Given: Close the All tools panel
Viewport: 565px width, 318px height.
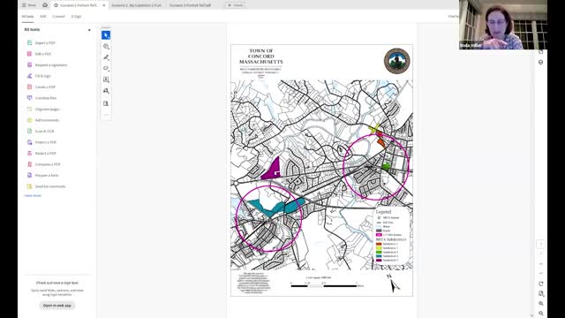Looking at the screenshot, I should [x=89, y=30].
